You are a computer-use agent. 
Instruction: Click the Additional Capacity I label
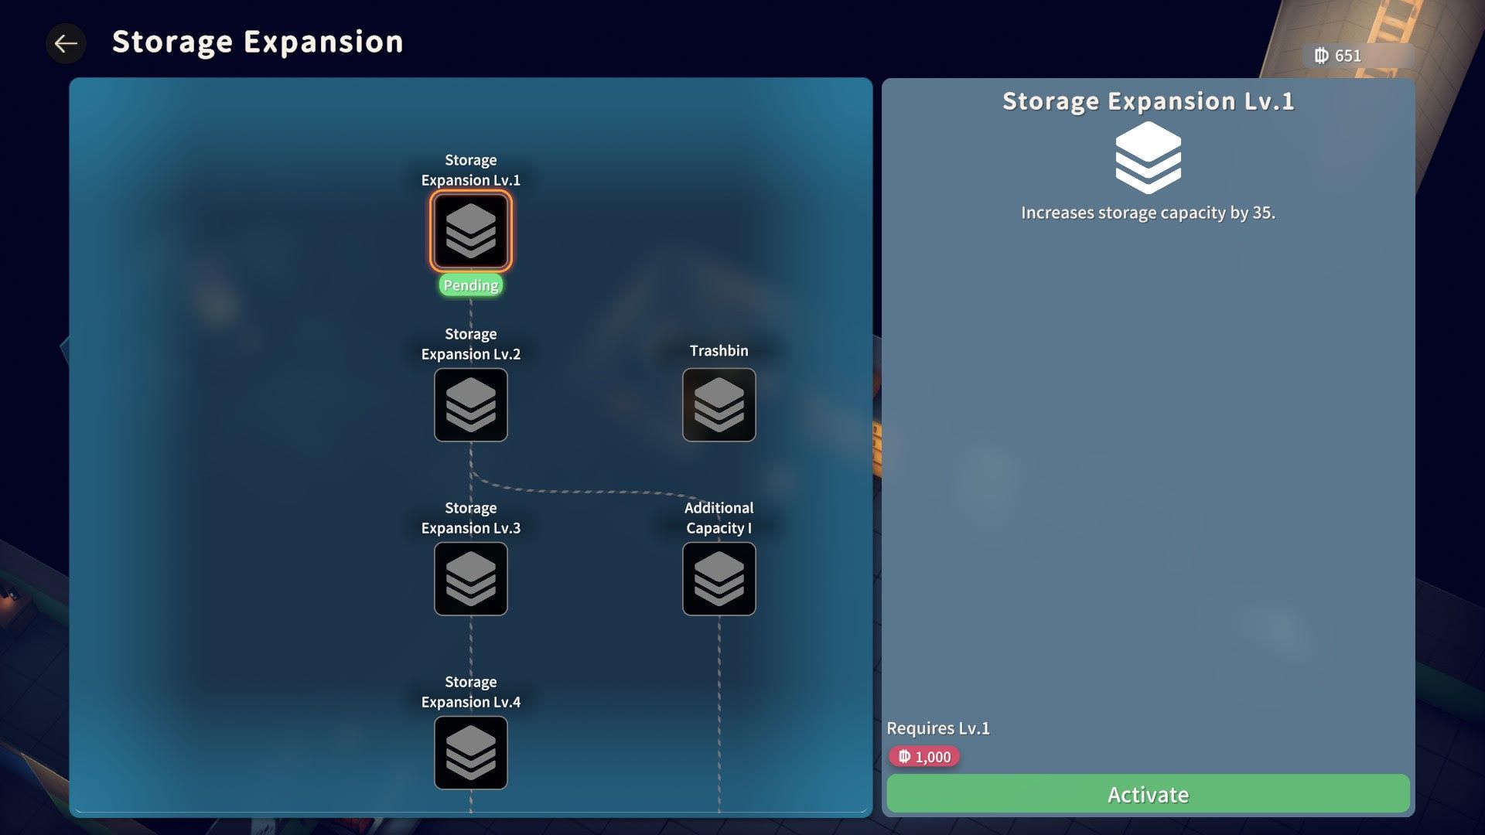pyautogui.click(x=719, y=518)
